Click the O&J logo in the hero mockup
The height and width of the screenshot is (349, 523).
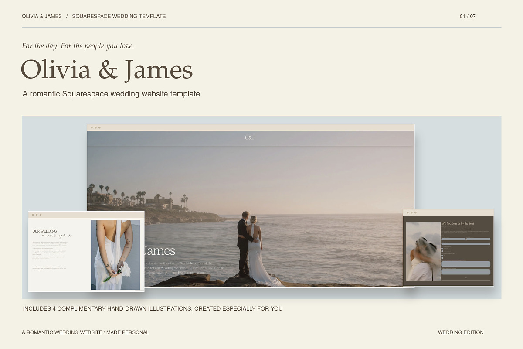(250, 137)
